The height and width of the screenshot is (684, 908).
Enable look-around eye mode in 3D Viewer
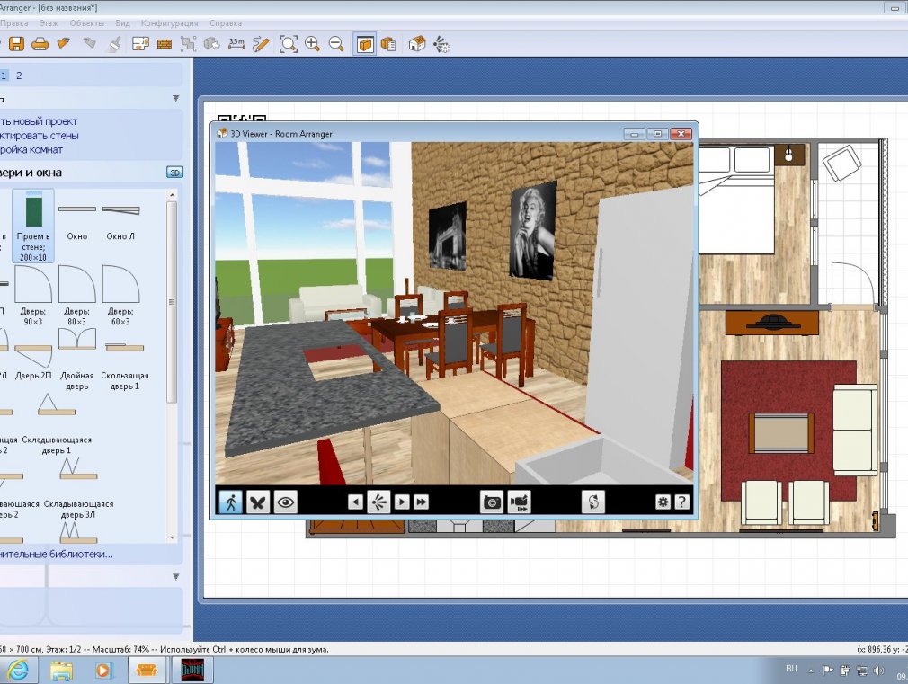(x=286, y=502)
